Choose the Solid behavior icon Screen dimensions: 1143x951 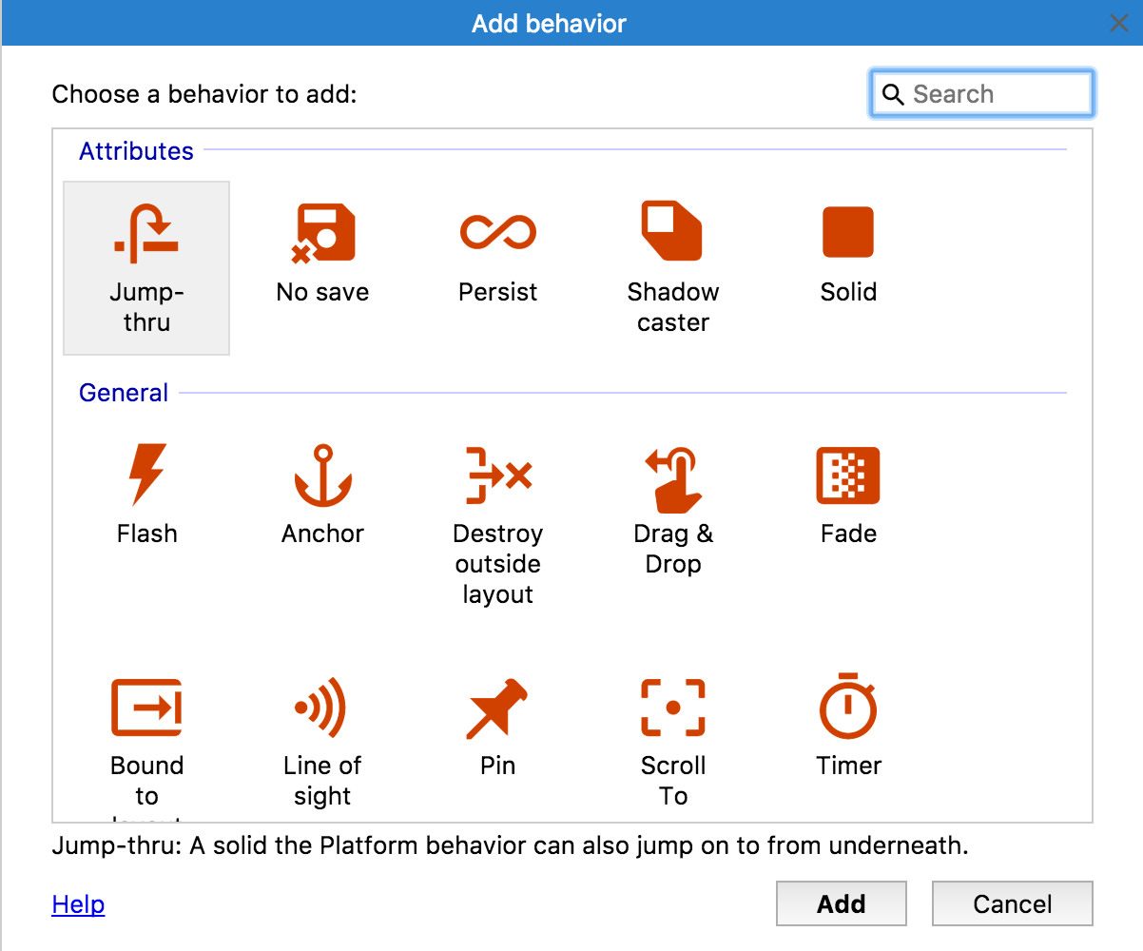tap(847, 233)
